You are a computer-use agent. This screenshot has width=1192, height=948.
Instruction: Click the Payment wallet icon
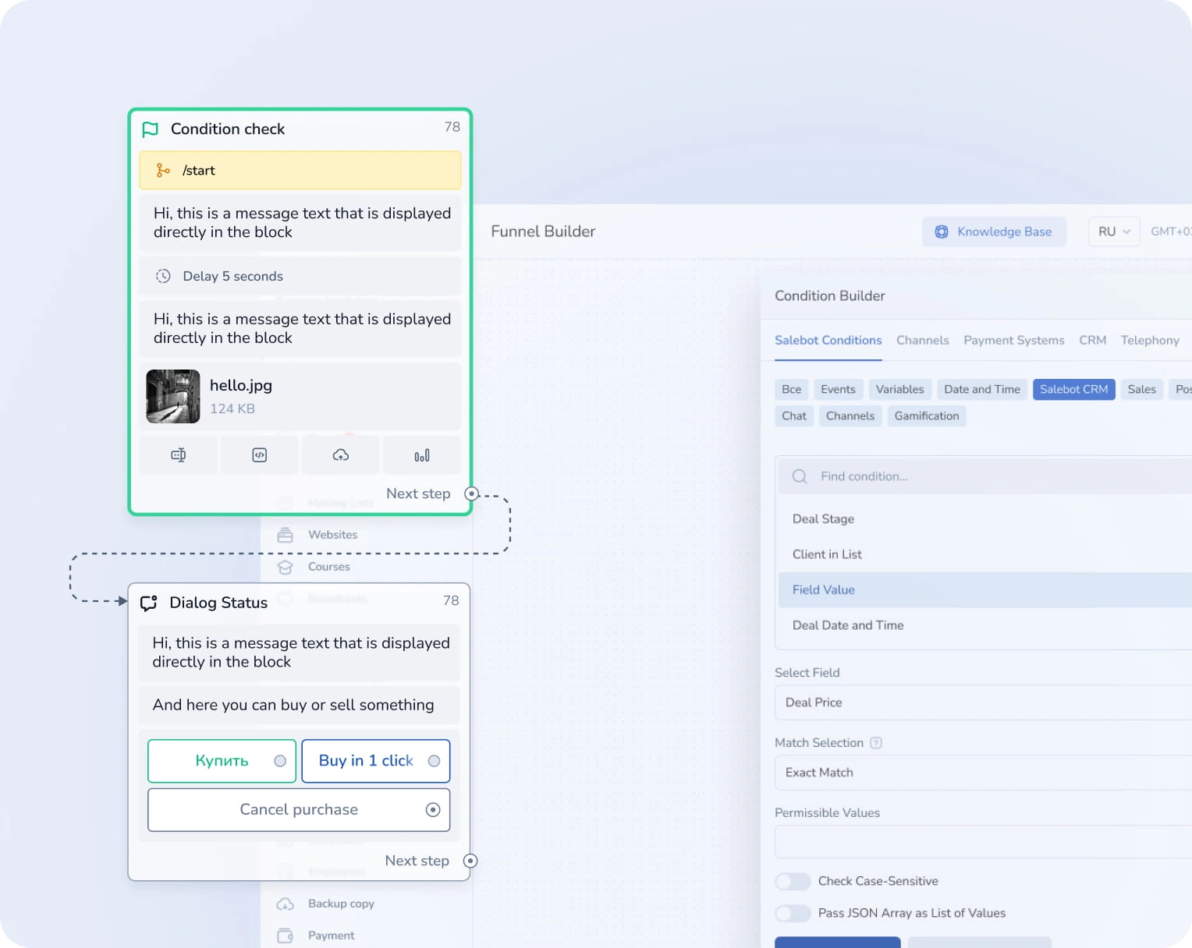pos(285,936)
